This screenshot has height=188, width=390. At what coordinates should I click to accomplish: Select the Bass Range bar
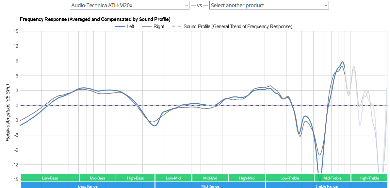[x=88, y=185]
